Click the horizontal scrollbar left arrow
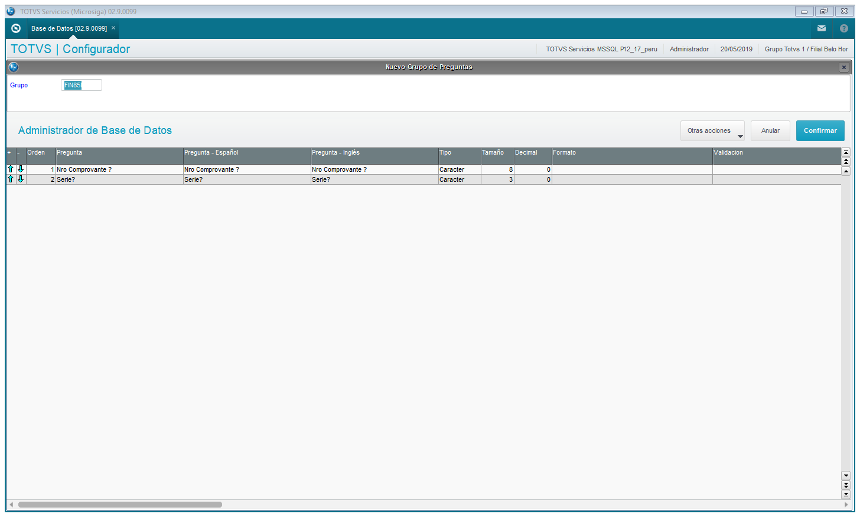860x517 pixels. 11,505
